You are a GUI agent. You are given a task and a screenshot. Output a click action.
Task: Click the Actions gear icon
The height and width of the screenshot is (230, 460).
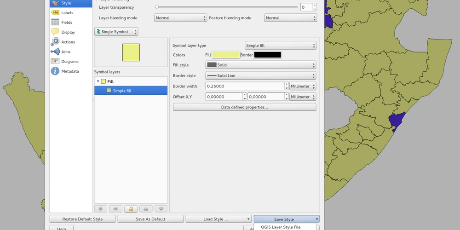tap(55, 42)
